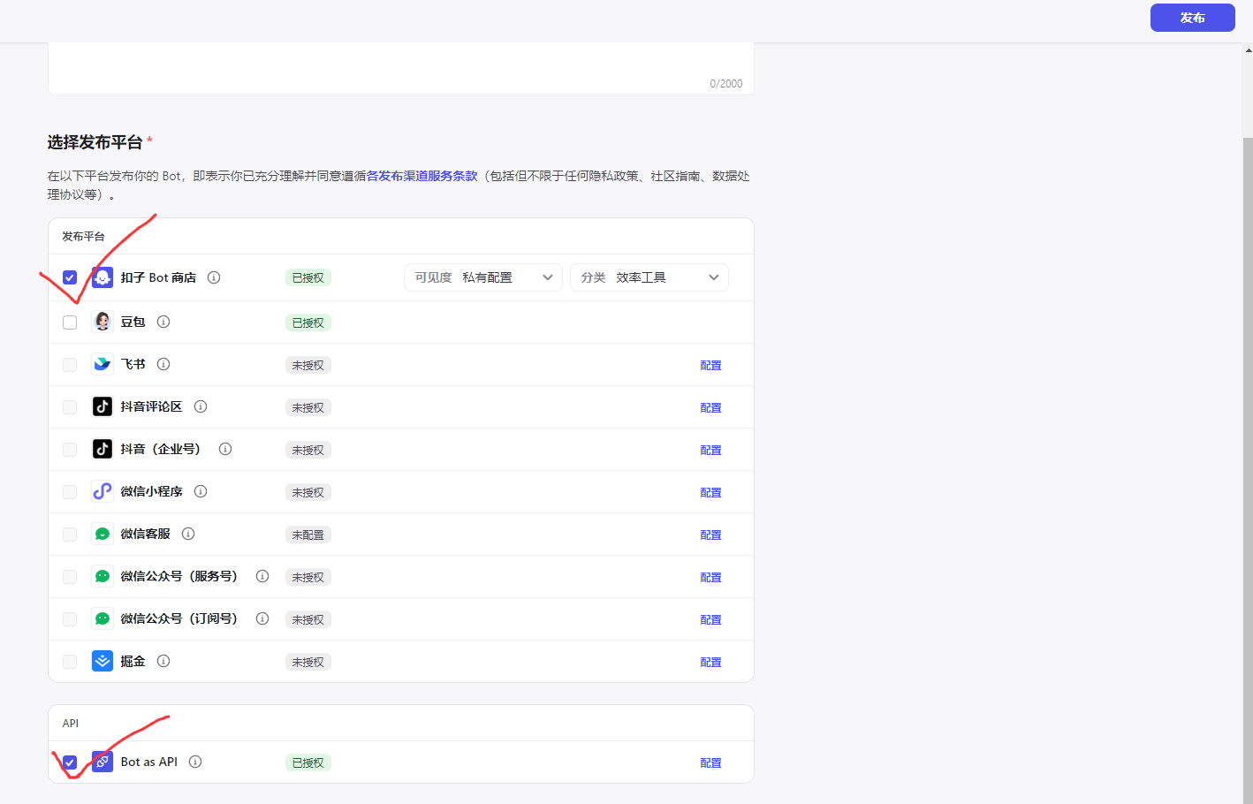Image resolution: width=1253 pixels, height=804 pixels.
Task: Check the 豆包 platform checkbox
Action: tap(70, 322)
